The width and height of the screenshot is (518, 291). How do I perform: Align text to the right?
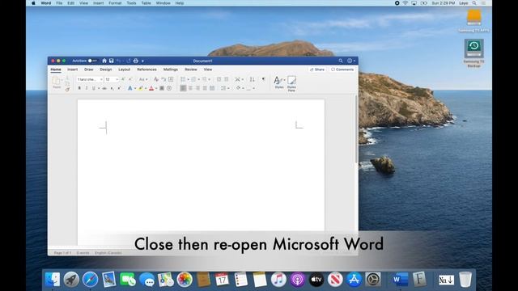coord(197,88)
